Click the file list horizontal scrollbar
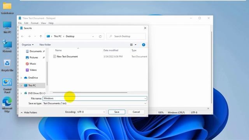Viewport: 249px width, 140px height. (x=90, y=93)
